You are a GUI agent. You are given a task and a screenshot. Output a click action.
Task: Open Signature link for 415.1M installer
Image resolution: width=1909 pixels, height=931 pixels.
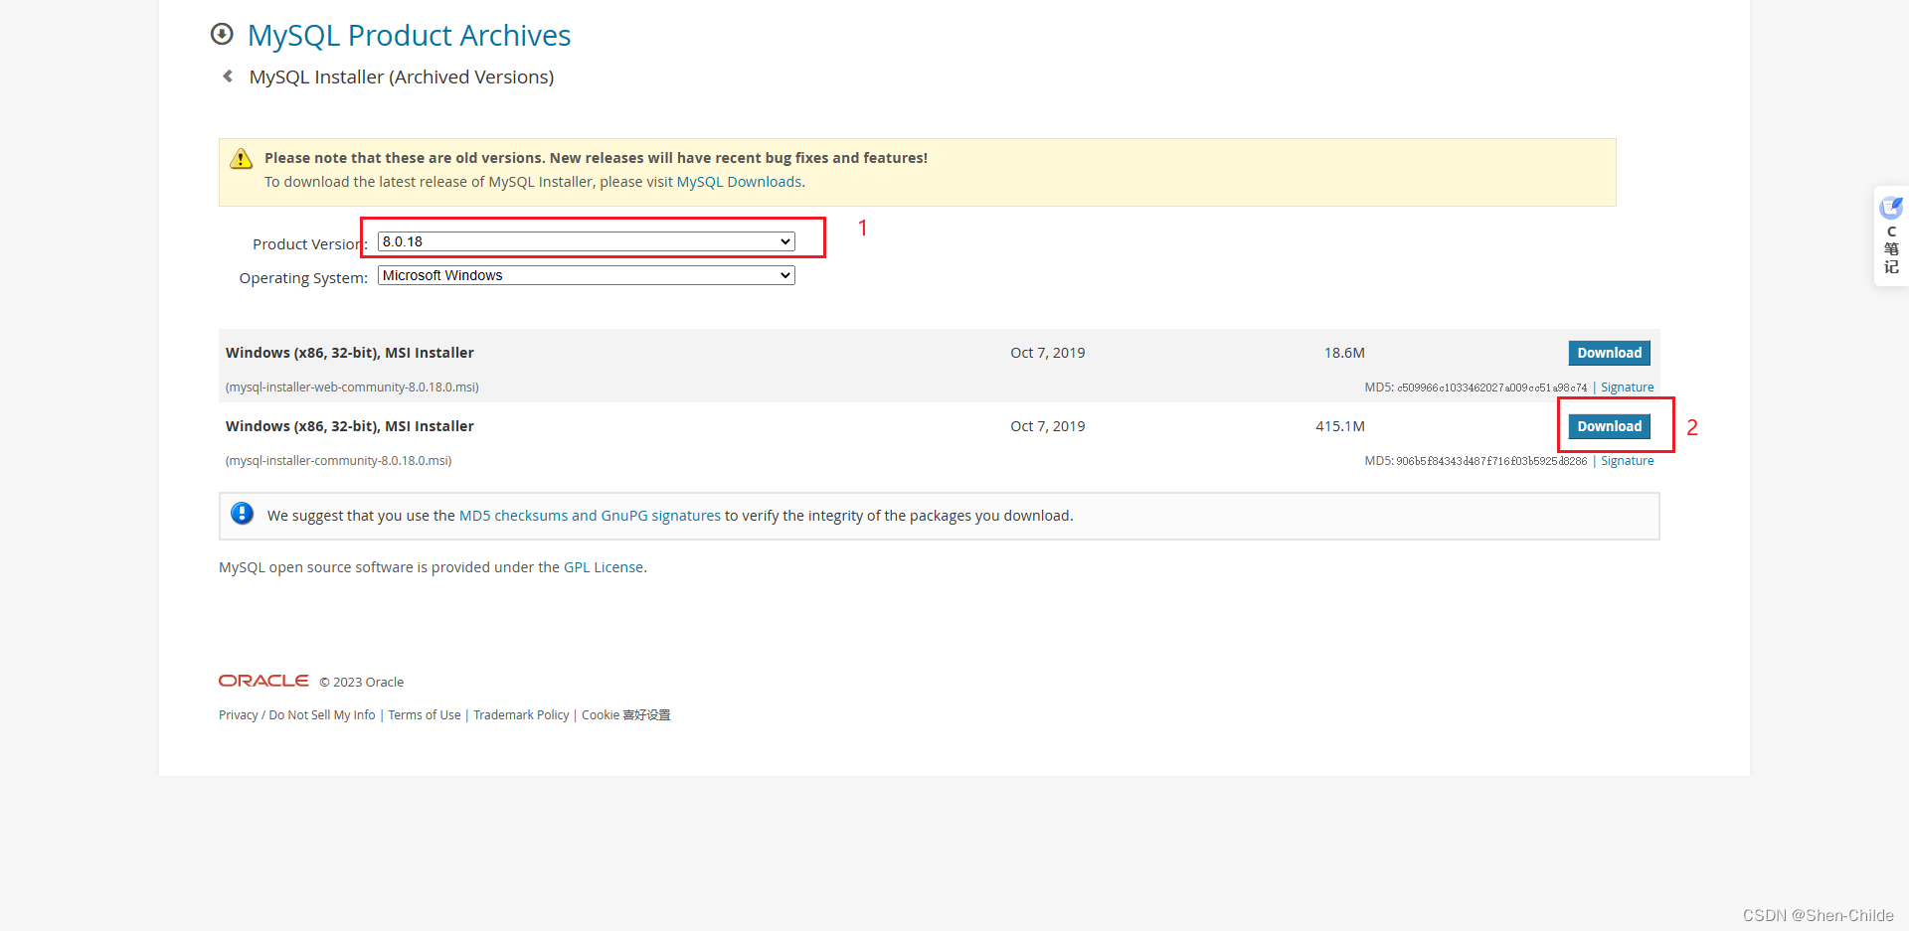click(x=1627, y=461)
